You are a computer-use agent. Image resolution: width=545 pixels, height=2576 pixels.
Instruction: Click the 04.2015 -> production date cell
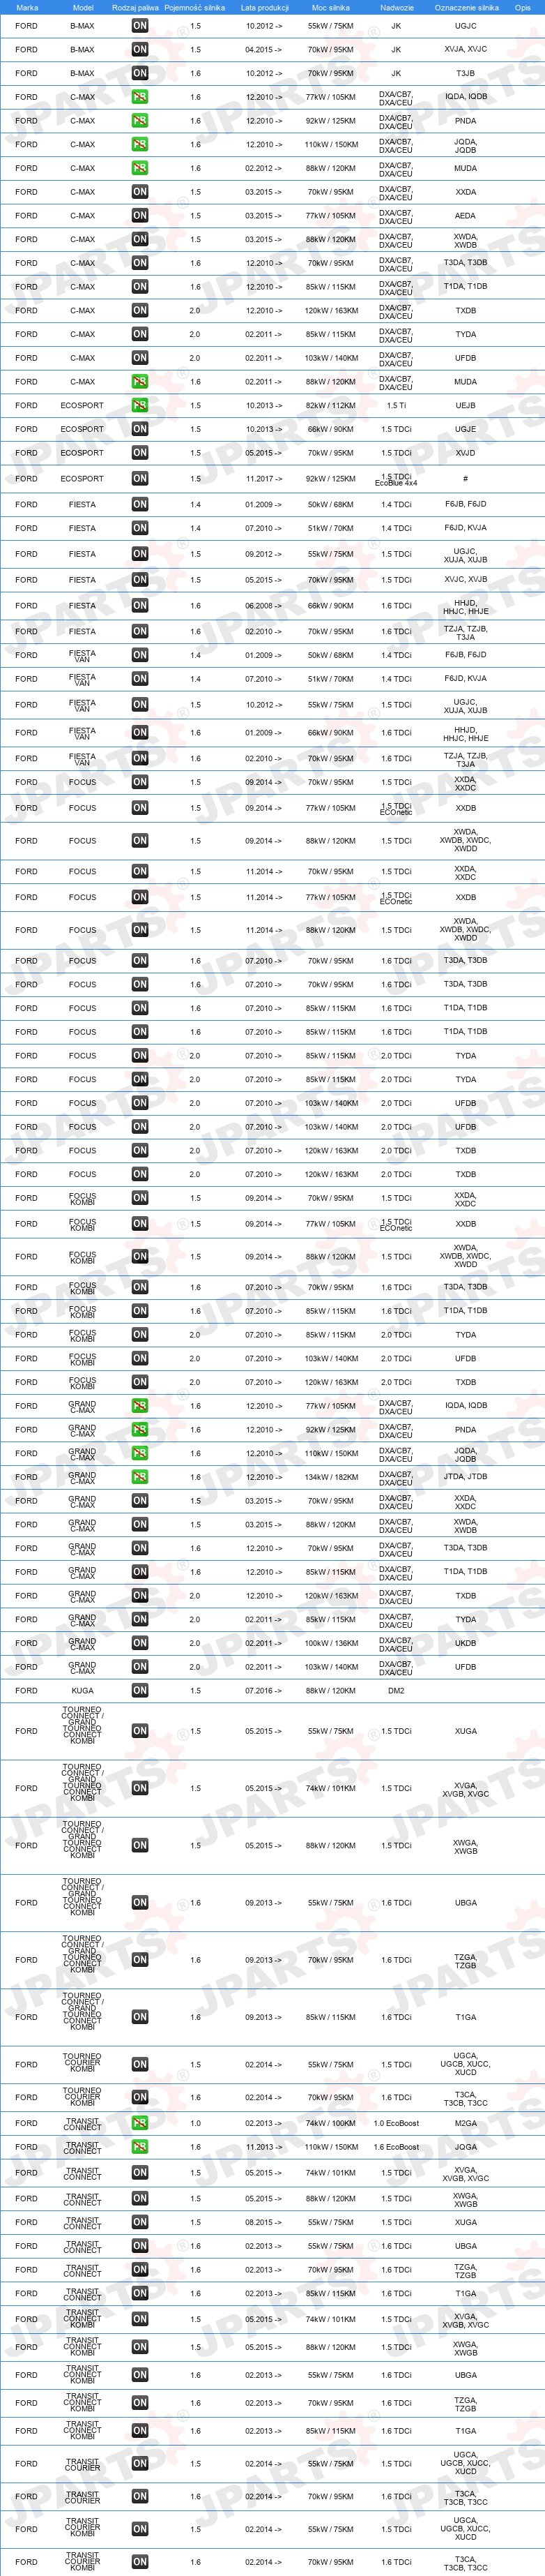263,49
